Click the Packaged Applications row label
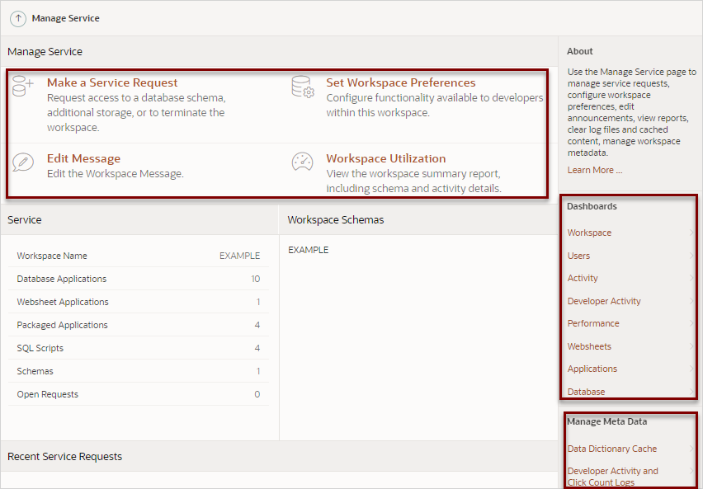This screenshot has width=703, height=489. (62, 325)
